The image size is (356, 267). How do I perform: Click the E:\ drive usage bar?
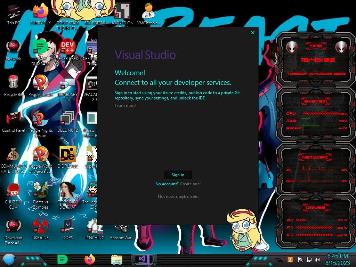click(x=314, y=235)
